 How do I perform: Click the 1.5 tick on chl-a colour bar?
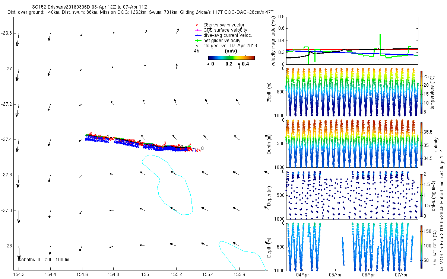coord(427,184)
